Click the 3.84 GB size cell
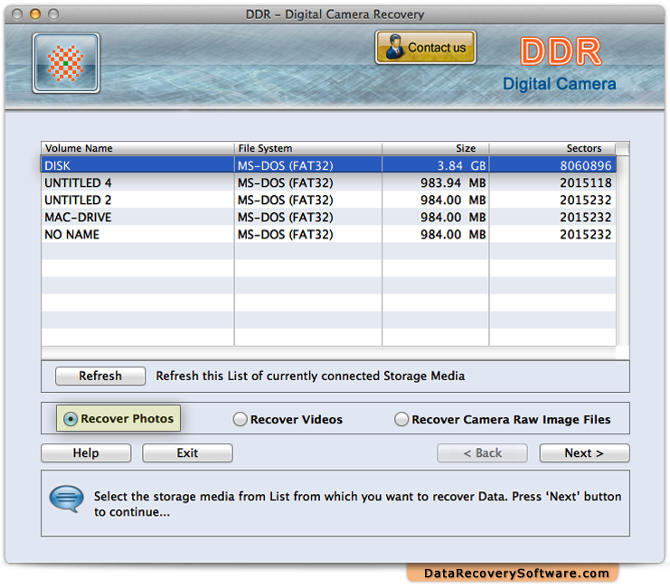 [436, 165]
